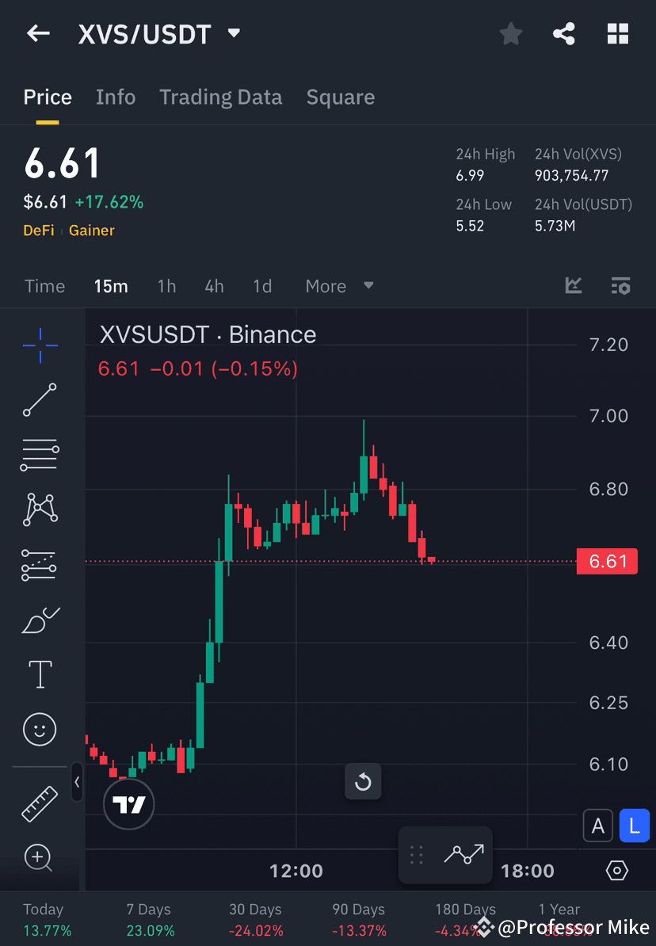Select the measure ruler tool
This screenshot has height=946, width=656.
40,802
